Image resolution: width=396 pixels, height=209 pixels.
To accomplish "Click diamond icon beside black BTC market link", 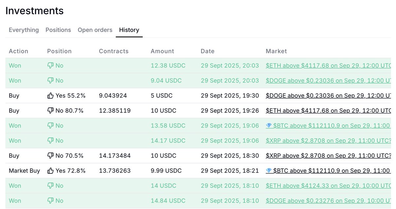I will 269,171.
